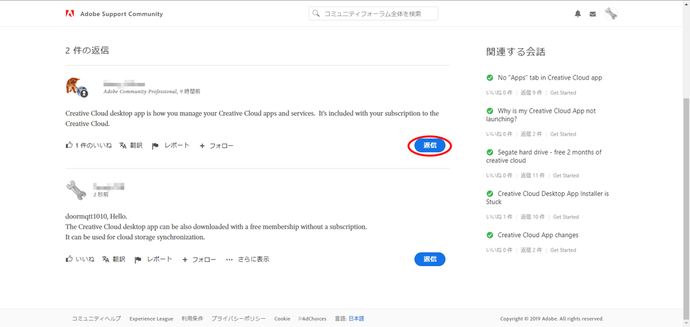Click Get Started under Segate hard drive conversation
690x327 pixels.
[566, 175]
